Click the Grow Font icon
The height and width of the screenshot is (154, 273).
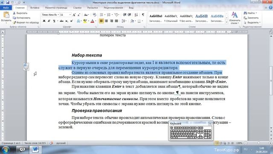coord(74,15)
